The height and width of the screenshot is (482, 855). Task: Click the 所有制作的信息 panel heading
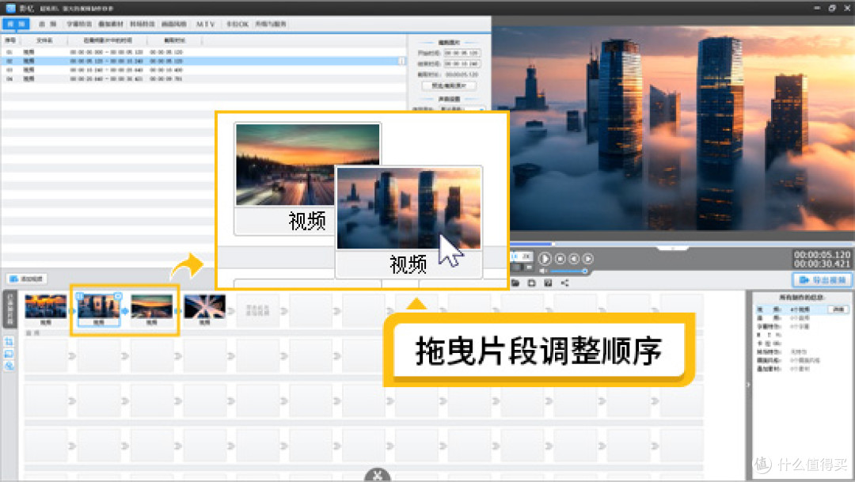[x=801, y=297]
